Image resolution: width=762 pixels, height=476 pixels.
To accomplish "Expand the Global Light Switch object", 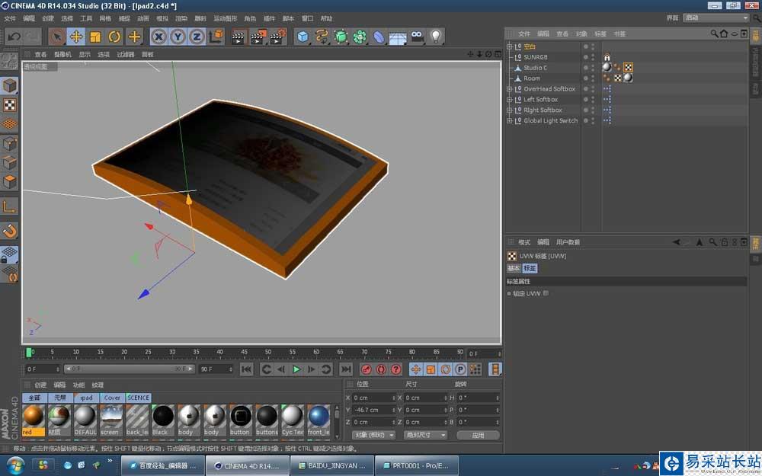I will [x=510, y=121].
